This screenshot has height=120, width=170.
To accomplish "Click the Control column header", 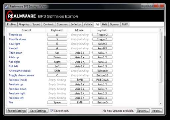I will click(26, 30).
